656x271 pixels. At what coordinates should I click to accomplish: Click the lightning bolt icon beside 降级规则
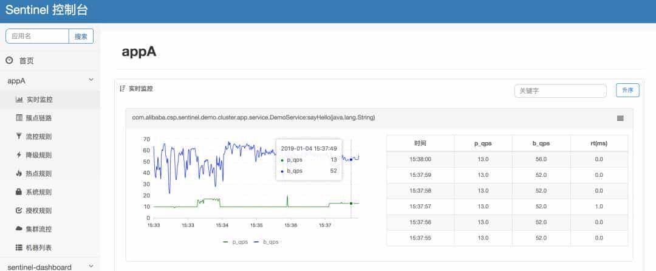point(19,155)
